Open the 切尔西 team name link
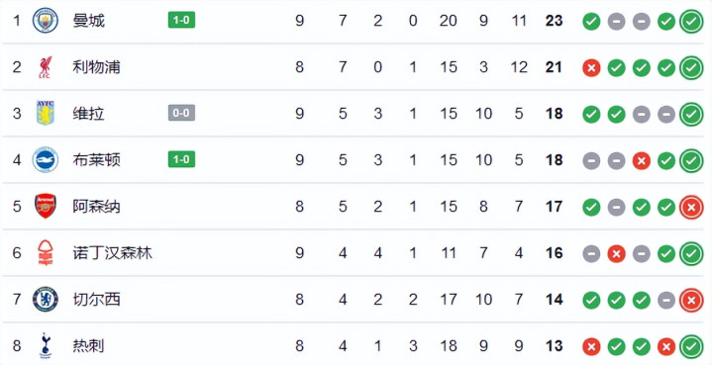This screenshot has height=365, width=712. [96, 300]
